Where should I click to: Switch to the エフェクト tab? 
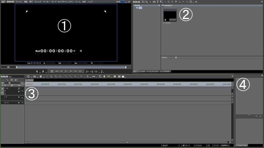point(142,71)
